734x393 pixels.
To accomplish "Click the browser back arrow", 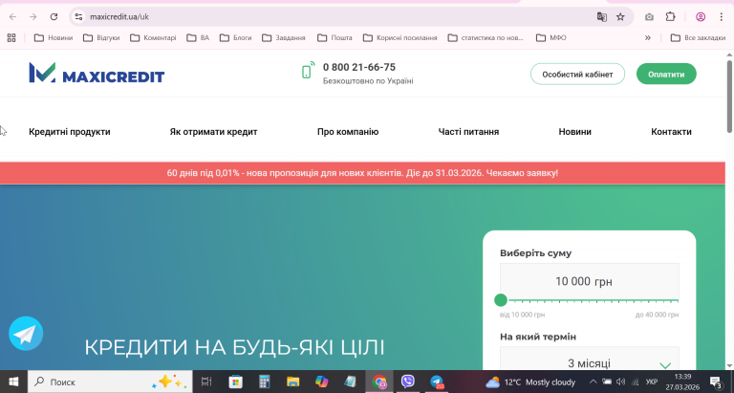I will coord(12,17).
